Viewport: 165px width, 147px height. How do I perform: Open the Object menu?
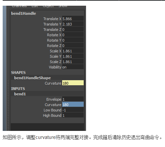pyautogui.click(x=48, y=6)
